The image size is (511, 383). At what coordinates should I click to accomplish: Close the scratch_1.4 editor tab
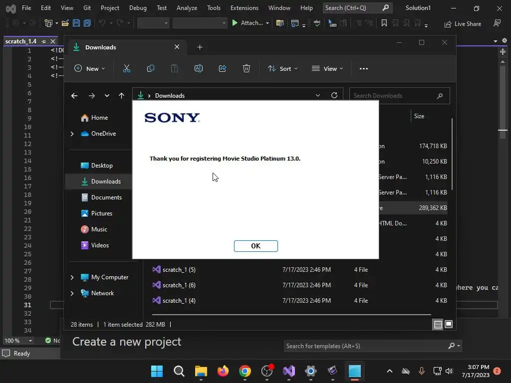(53, 41)
